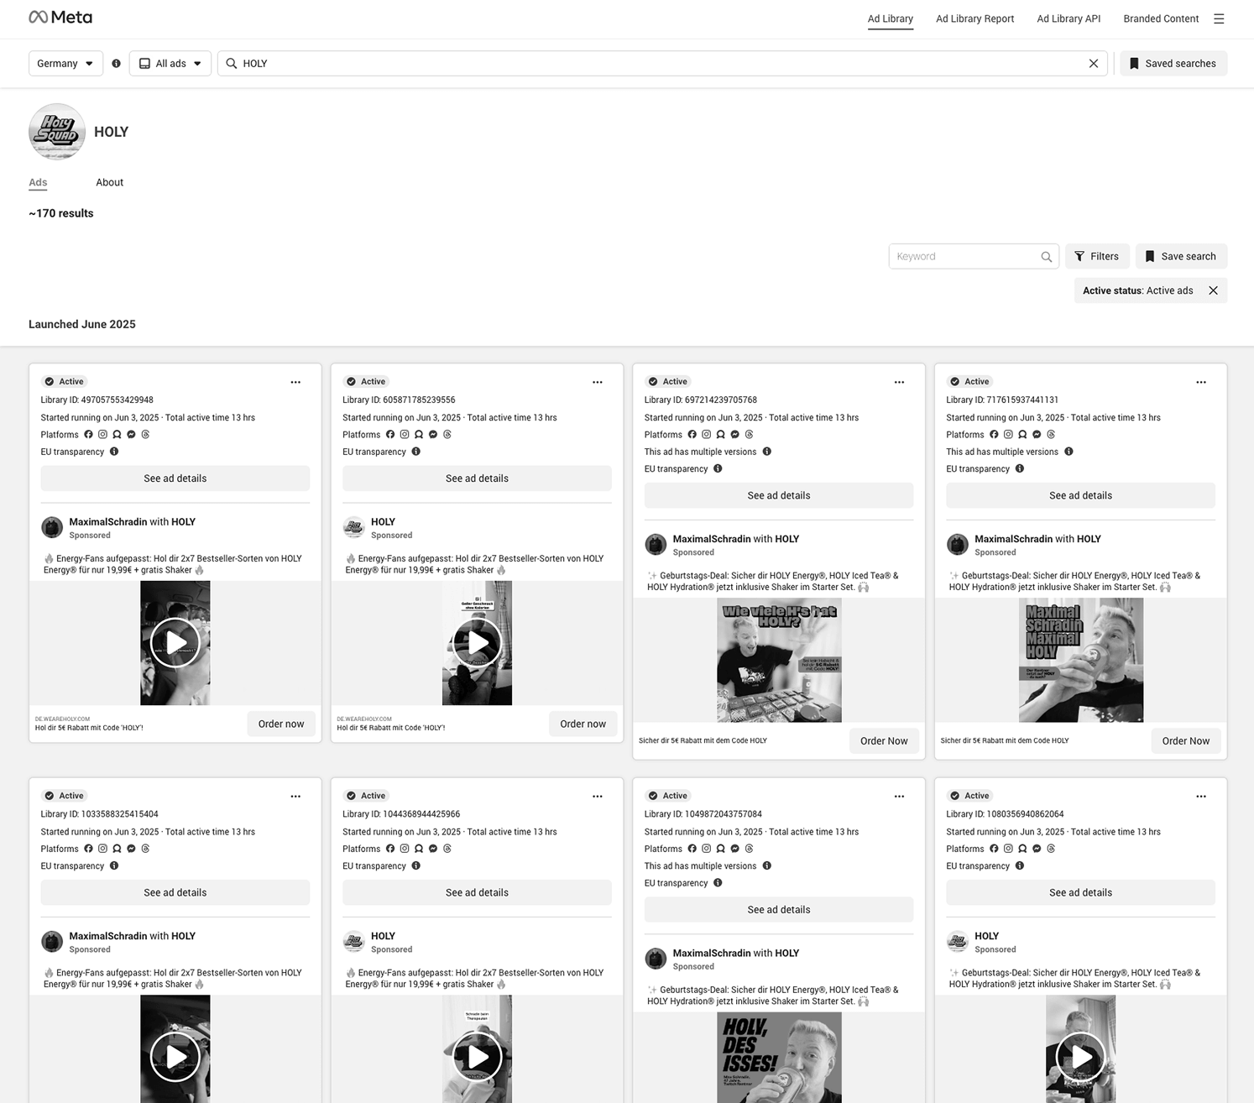See ad details for ad 497057553429948
The height and width of the screenshot is (1103, 1254).
pos(175,478)
